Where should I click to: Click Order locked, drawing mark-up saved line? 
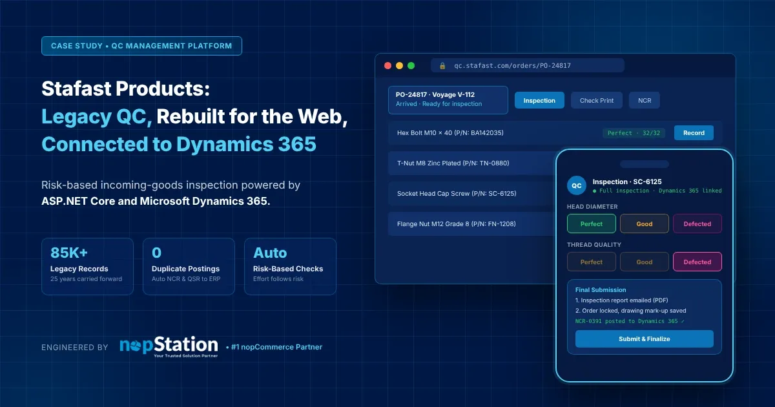(x=630, y=311)
